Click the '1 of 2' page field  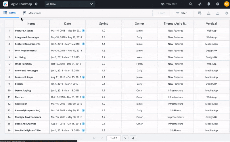point(114,138)
